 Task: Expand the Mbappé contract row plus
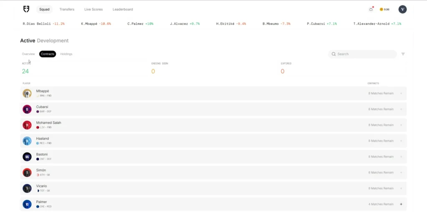click(x=401, y=93)
